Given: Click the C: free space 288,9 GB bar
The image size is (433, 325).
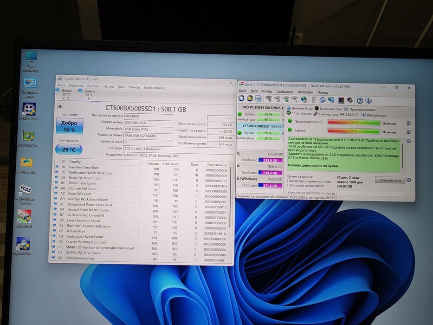Looking at the screenshot, I should [271, 160].
